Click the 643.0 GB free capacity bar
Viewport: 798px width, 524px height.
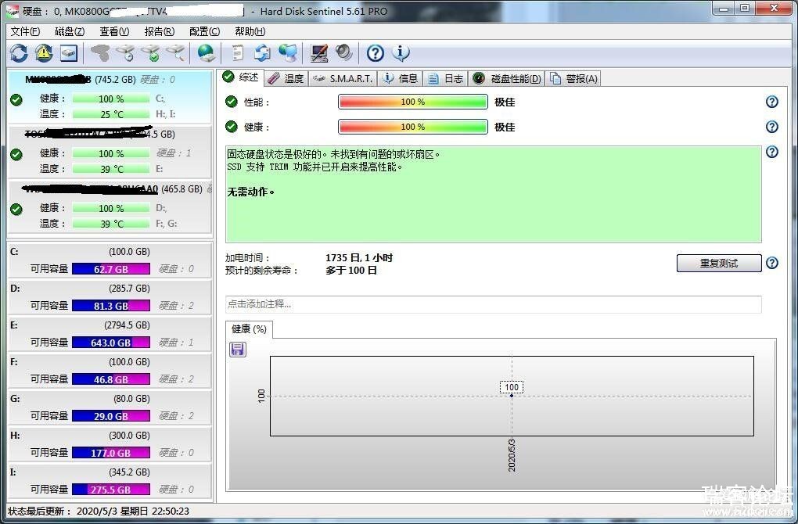pyautogui.click(x=111, y=343)
